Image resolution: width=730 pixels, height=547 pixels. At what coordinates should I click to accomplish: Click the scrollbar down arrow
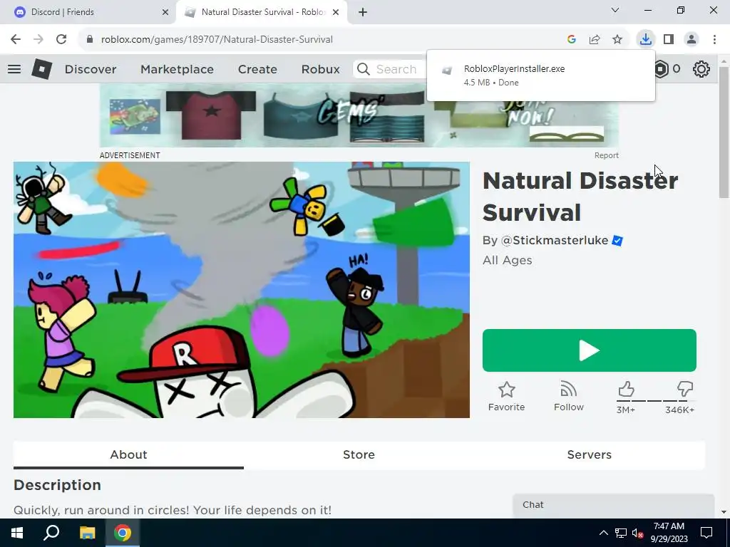click(x=724, y=512)
